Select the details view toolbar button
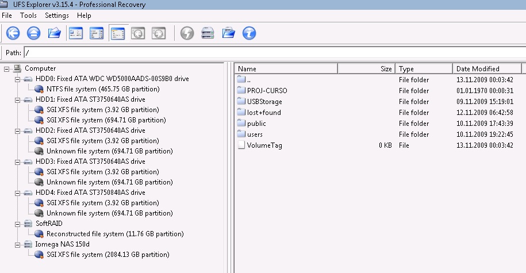Screen dimensions: 526x273 [x=118, y=33]
